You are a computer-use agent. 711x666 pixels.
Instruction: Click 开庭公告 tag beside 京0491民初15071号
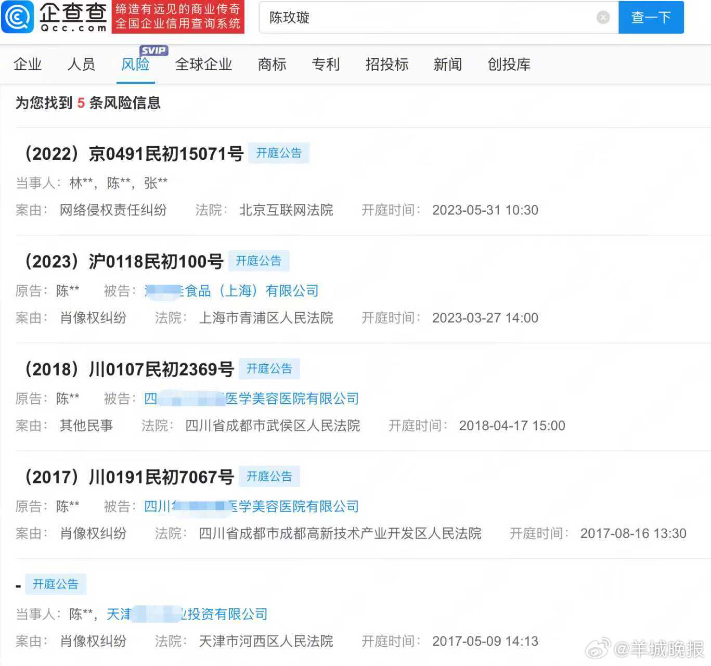279,153
